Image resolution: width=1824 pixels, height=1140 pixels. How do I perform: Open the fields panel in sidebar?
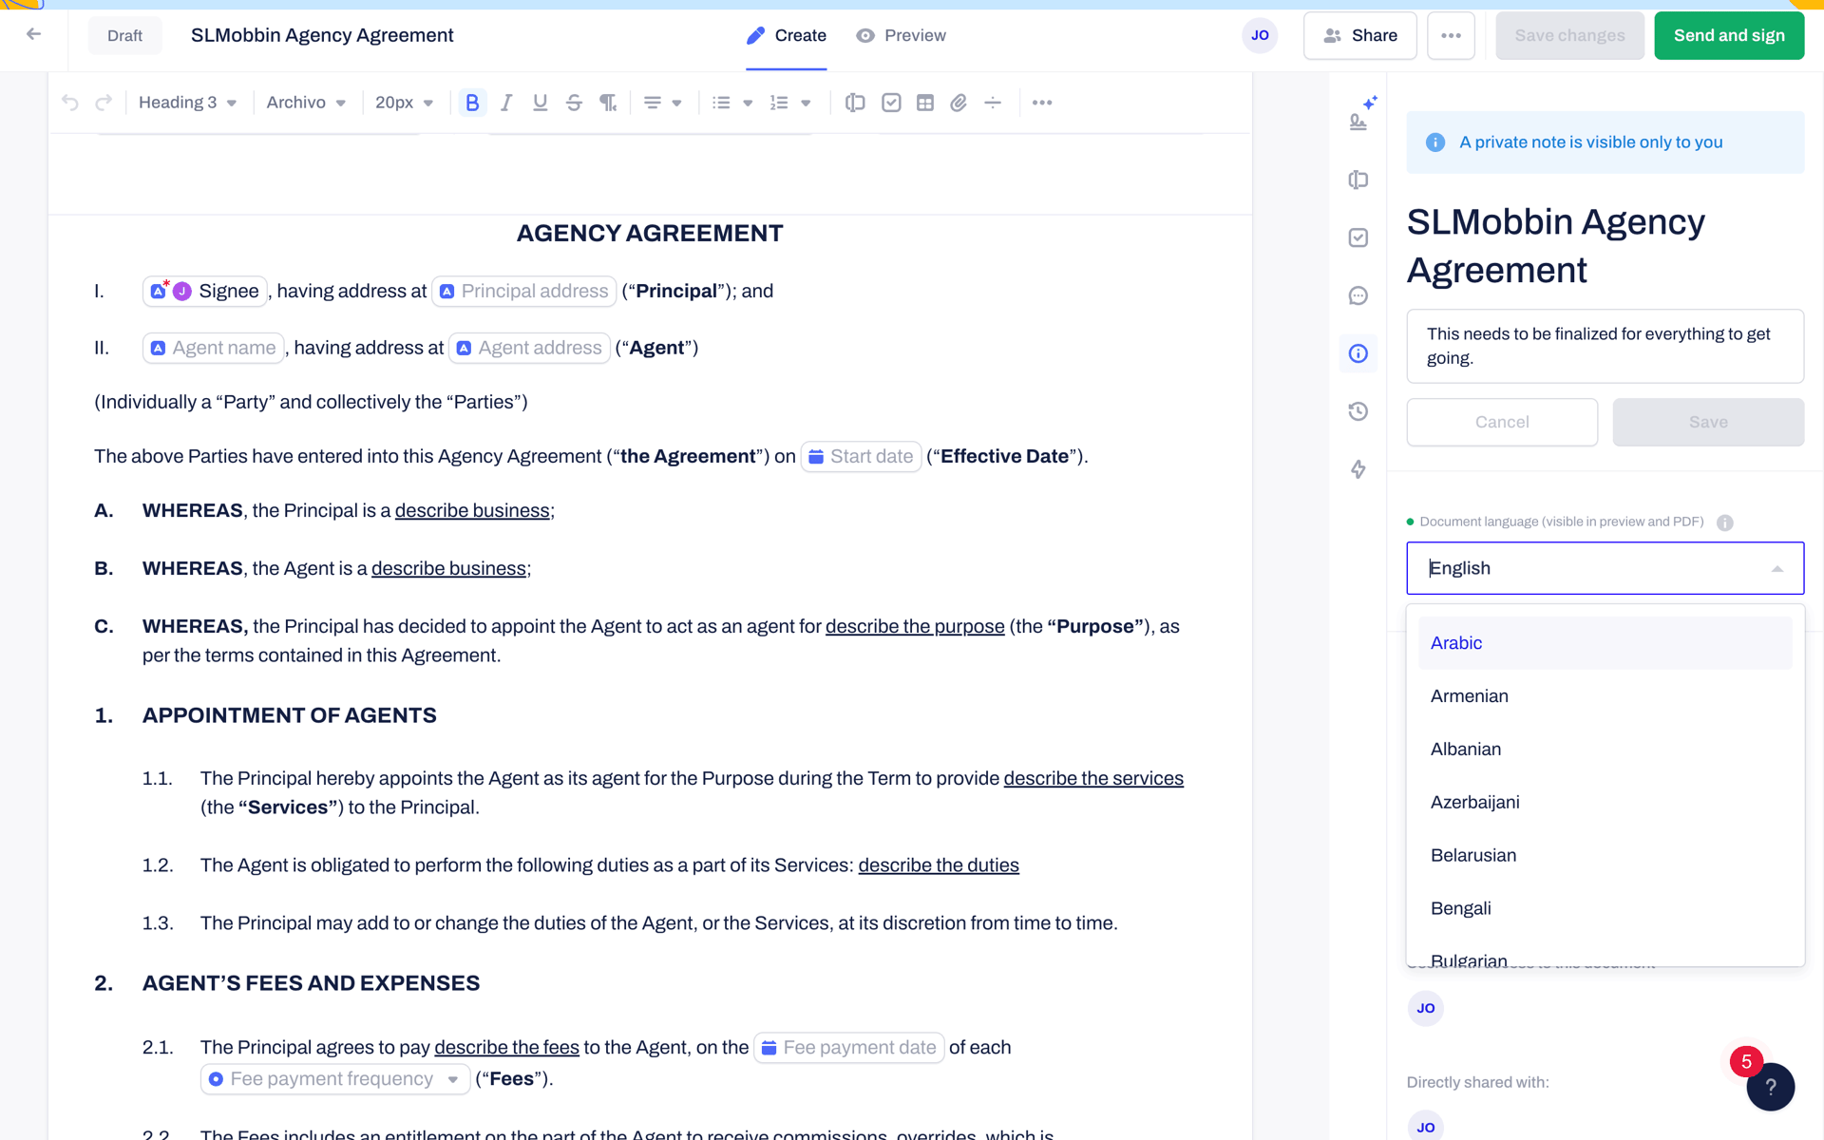click(1358, 180)
